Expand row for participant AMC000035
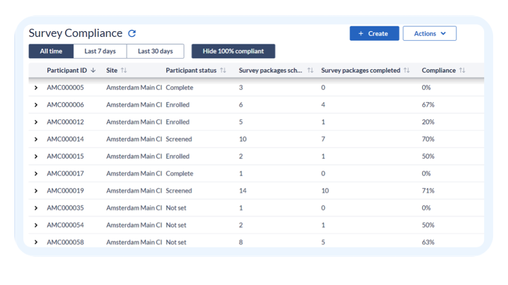This screenshot has width=508, height=285. tap(36, 208)
